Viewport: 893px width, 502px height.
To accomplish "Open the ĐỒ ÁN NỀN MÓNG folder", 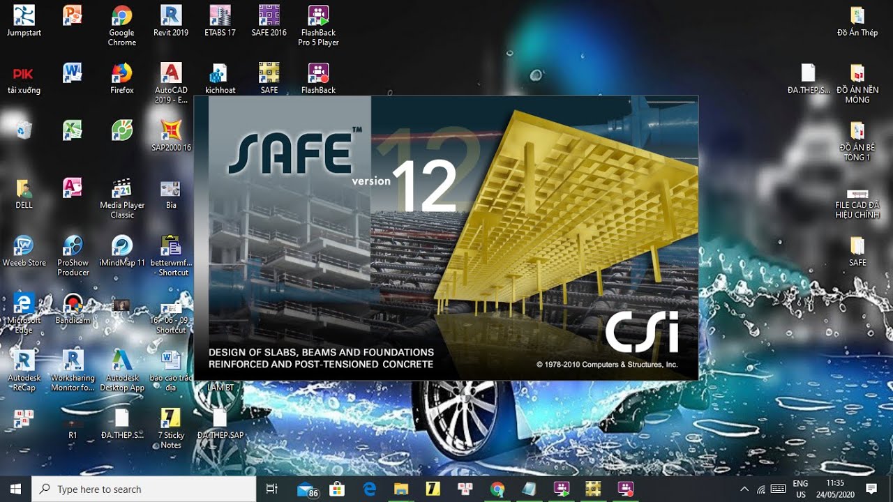I will click(x=857, y=83).
